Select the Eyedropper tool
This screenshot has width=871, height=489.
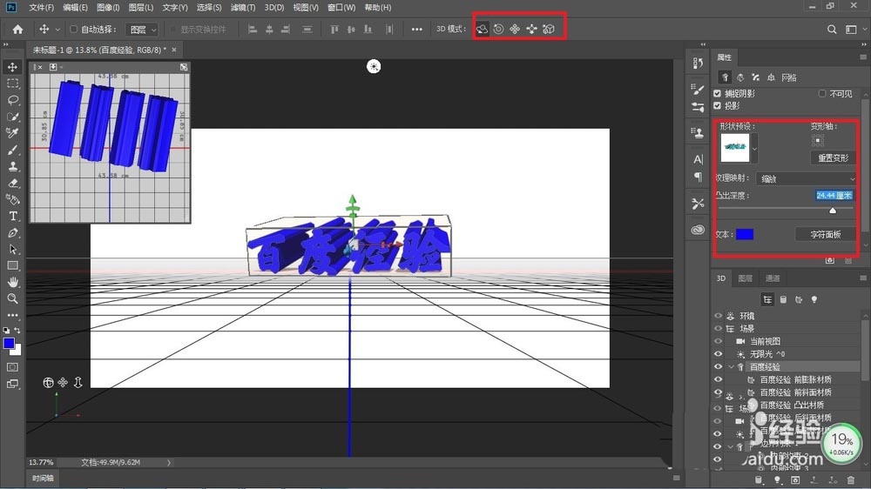pyautogui.click(x=12, y=133)
